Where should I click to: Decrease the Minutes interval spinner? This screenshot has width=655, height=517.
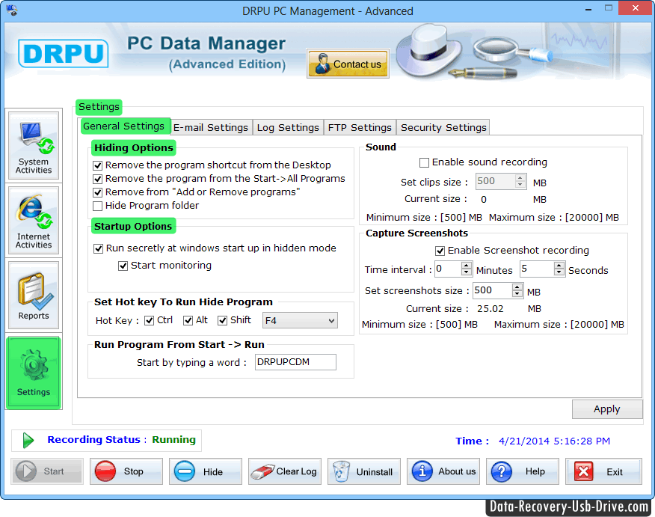click(x=467, y=272)
